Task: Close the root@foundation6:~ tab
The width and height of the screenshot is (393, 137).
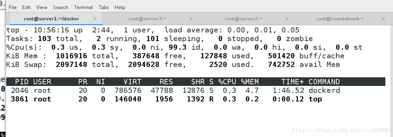Action: tap(383, 19)
